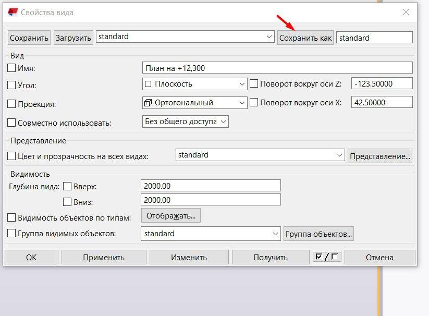Image resolution: width=429 pixels, height=316 pixels.
Task: Click the Представление... button
Action: tap(380, 156)
